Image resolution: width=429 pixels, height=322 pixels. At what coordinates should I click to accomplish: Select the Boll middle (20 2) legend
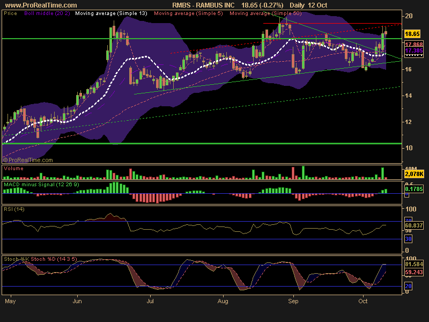47,13
